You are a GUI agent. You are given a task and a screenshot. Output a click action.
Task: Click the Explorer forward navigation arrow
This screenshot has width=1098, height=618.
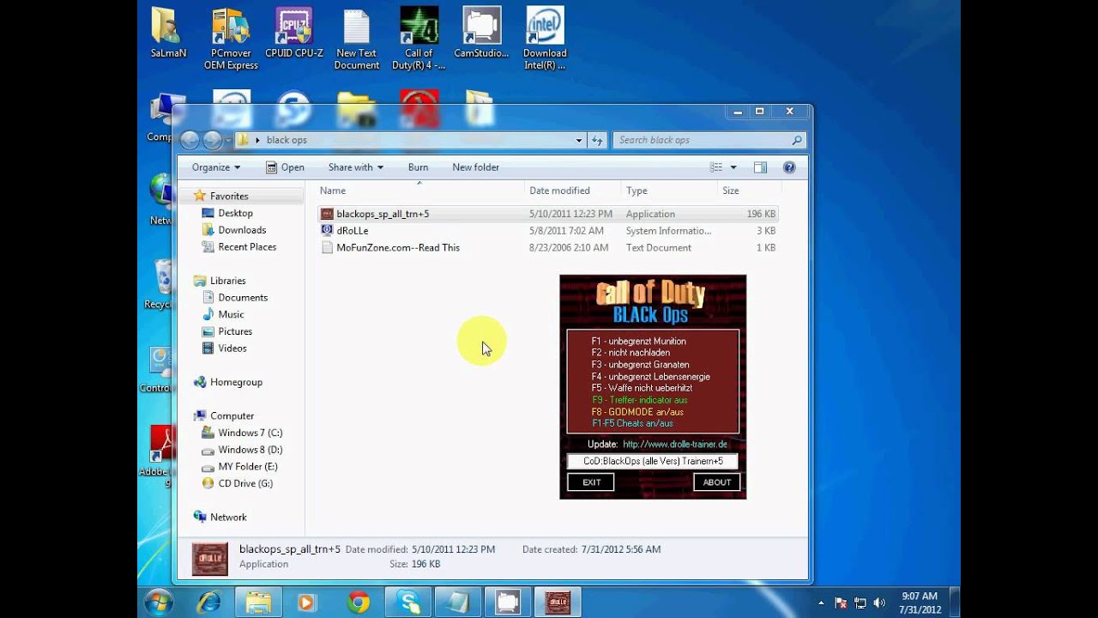(211, 140)
